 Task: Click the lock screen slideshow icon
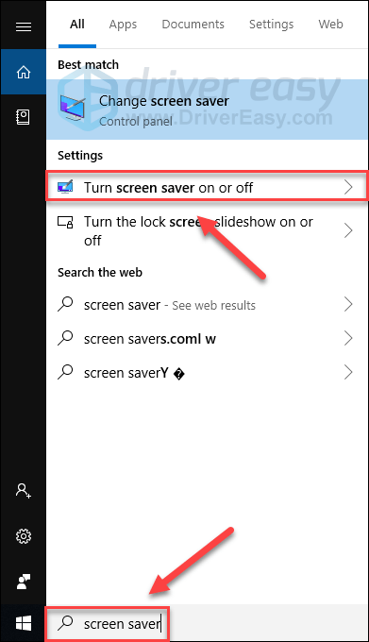pos(65,222)
